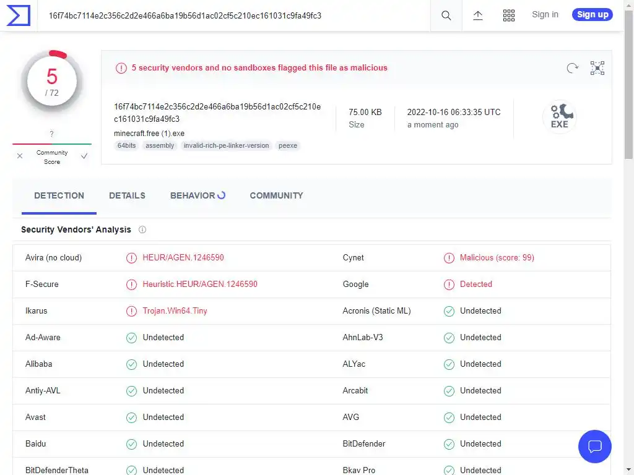
Task: Click the EXE file type icon
Action: click(560, 117)
